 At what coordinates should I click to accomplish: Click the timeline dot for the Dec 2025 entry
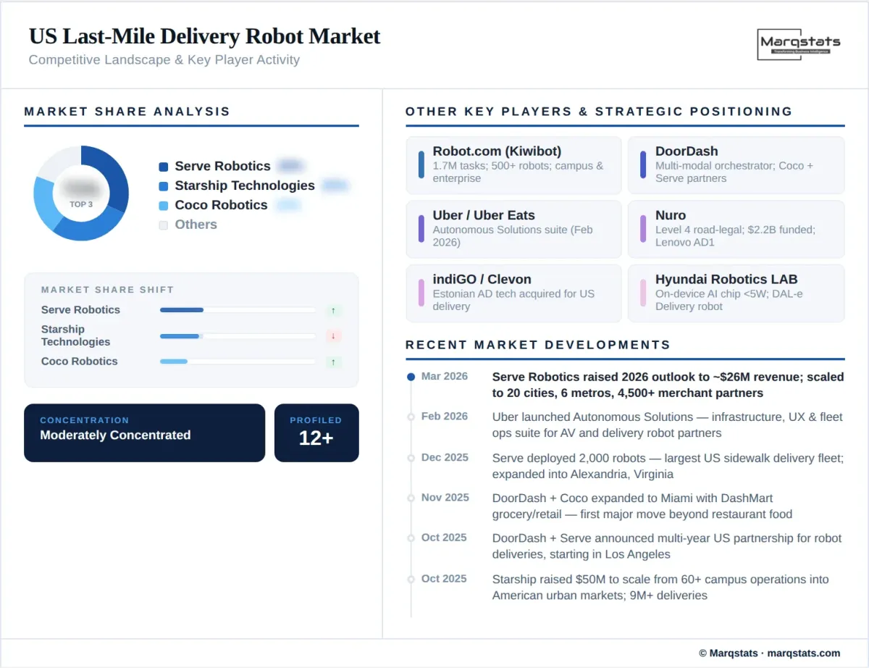coord(411,458)
